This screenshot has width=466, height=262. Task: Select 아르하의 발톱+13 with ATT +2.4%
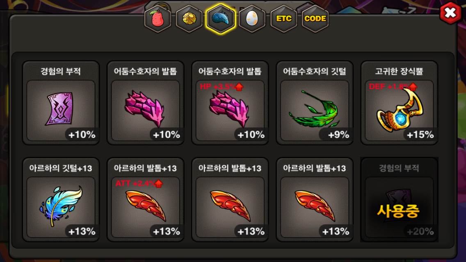(x=145, y=199)
